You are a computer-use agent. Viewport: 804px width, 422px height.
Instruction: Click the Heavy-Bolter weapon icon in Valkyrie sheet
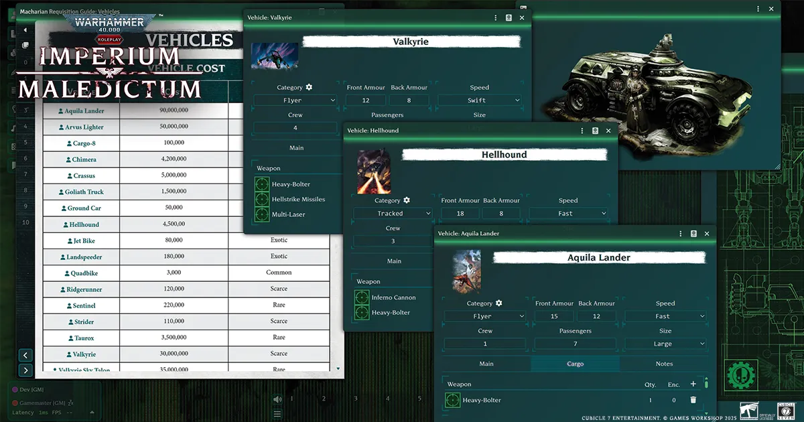click(262, 184)
